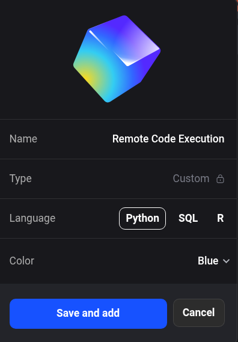The width and height of the screenshot is (238, 342).
Task: Click the locked Custom type value
Action: click(x=191, y=179)
